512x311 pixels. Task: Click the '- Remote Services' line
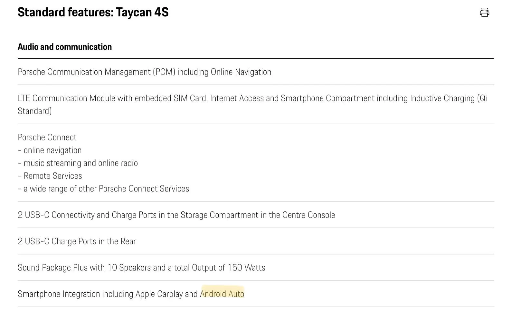tap(50, 176)
